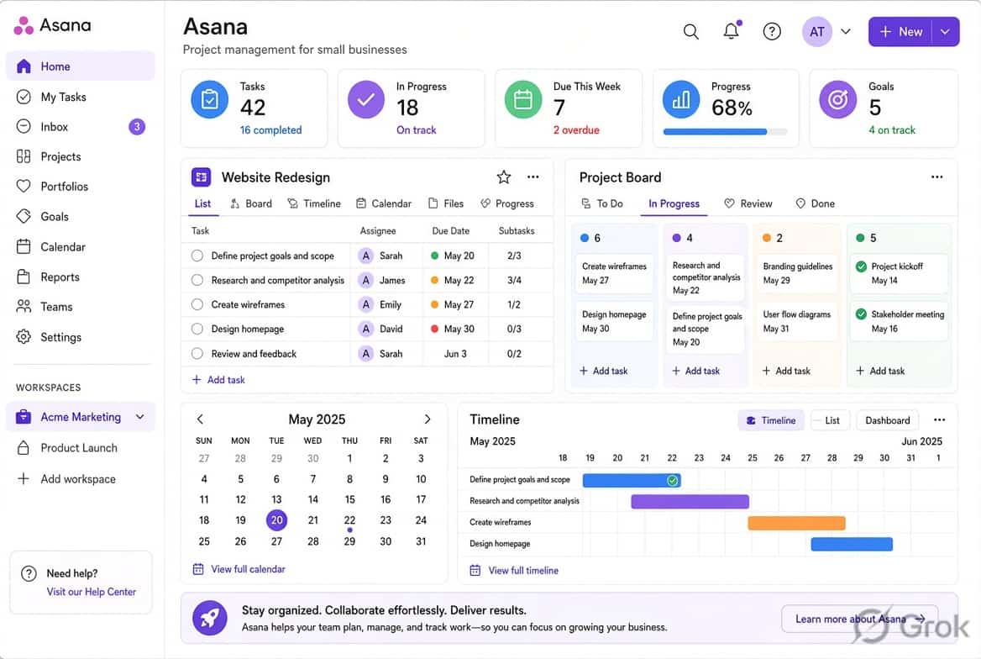981x659 pixels.
Task: Open Website Redesign more options ellipsis
Action: (x=533, y=177)
